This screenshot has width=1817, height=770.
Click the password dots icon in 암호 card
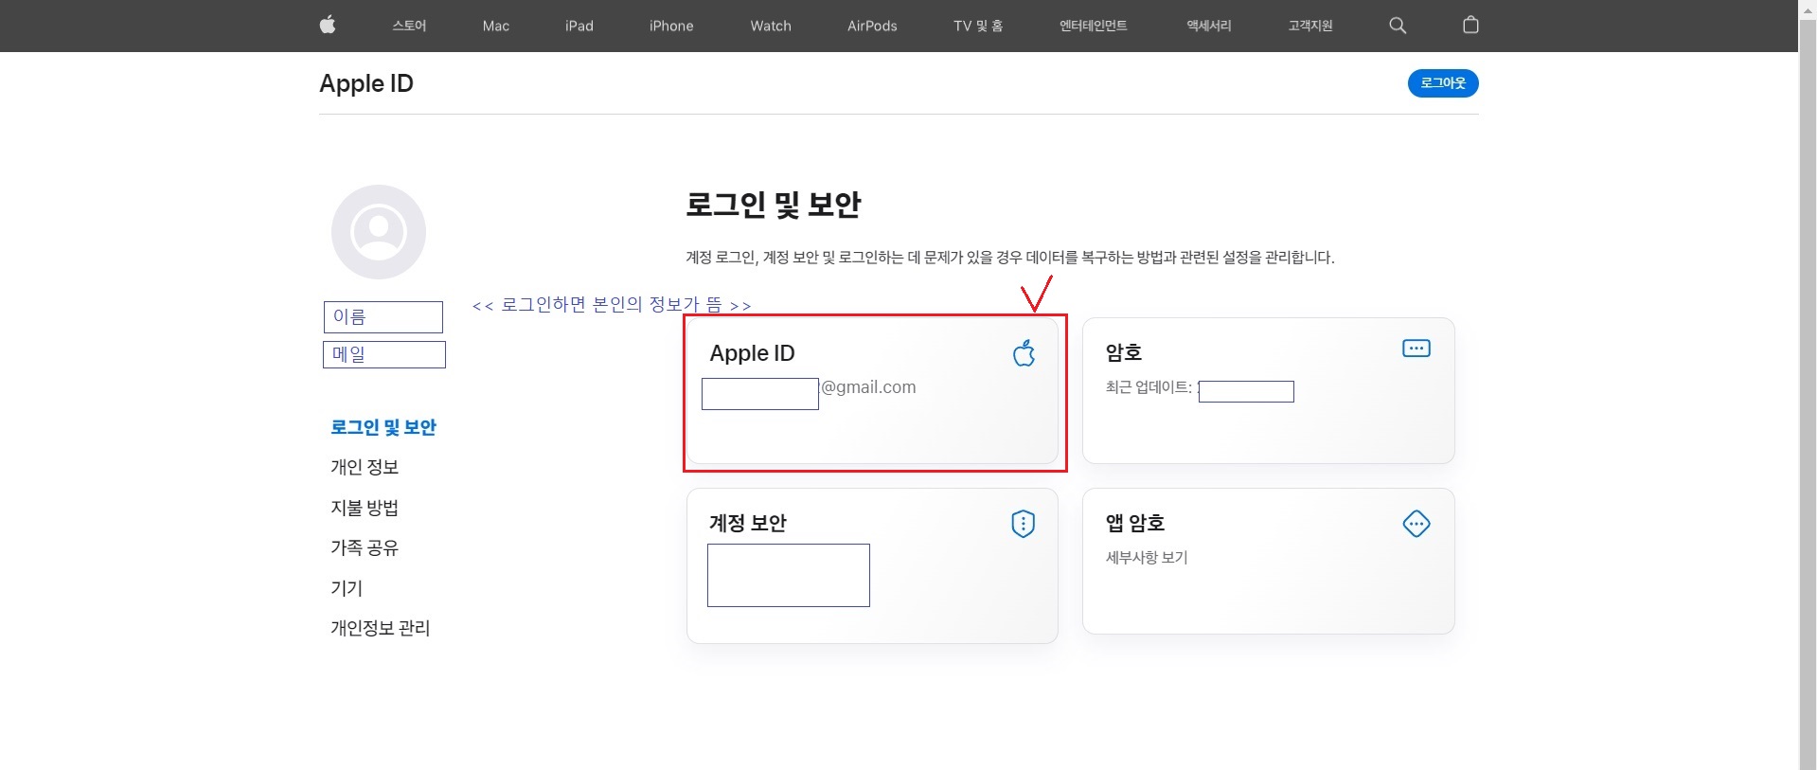point(1416,349)
